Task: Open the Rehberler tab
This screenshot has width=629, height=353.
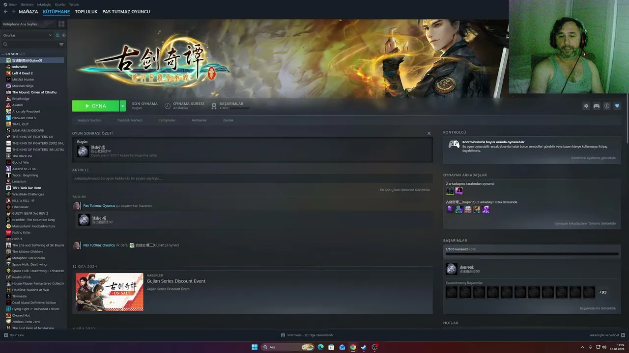Action: point(199,120)
